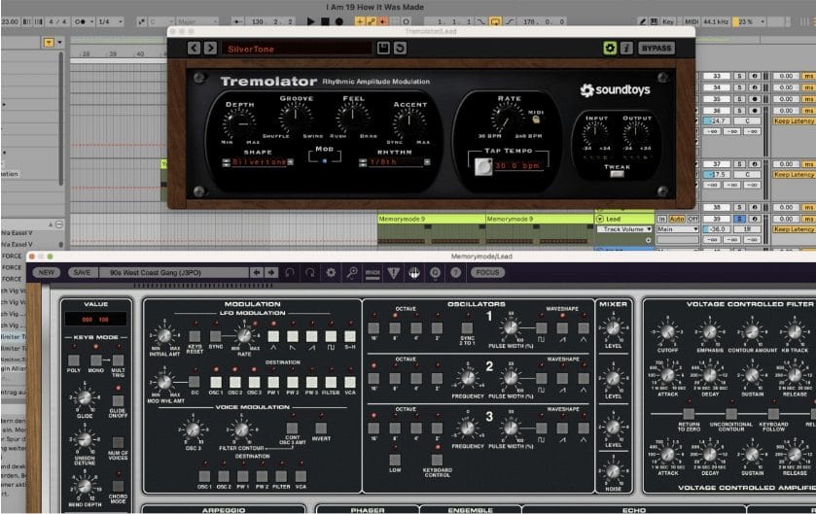Adjust the Tremolator Output level knob

(x=636, y=133)
